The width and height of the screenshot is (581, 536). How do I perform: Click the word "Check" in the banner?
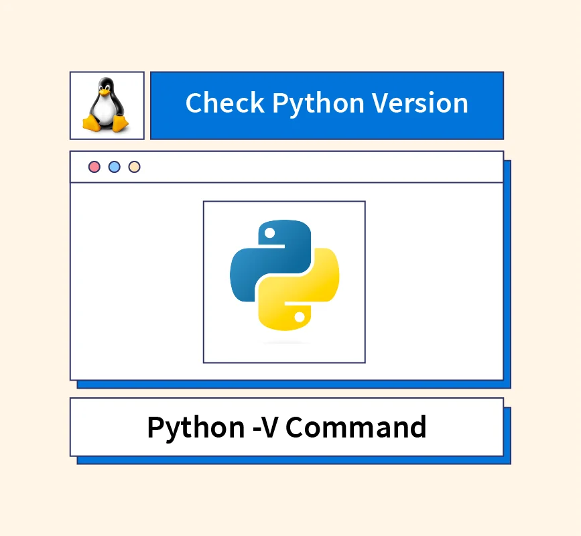pos(224,103)
